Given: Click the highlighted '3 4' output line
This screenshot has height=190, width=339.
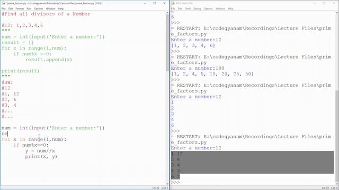Looking at the screenshot, I should click(x=175, y=165).
